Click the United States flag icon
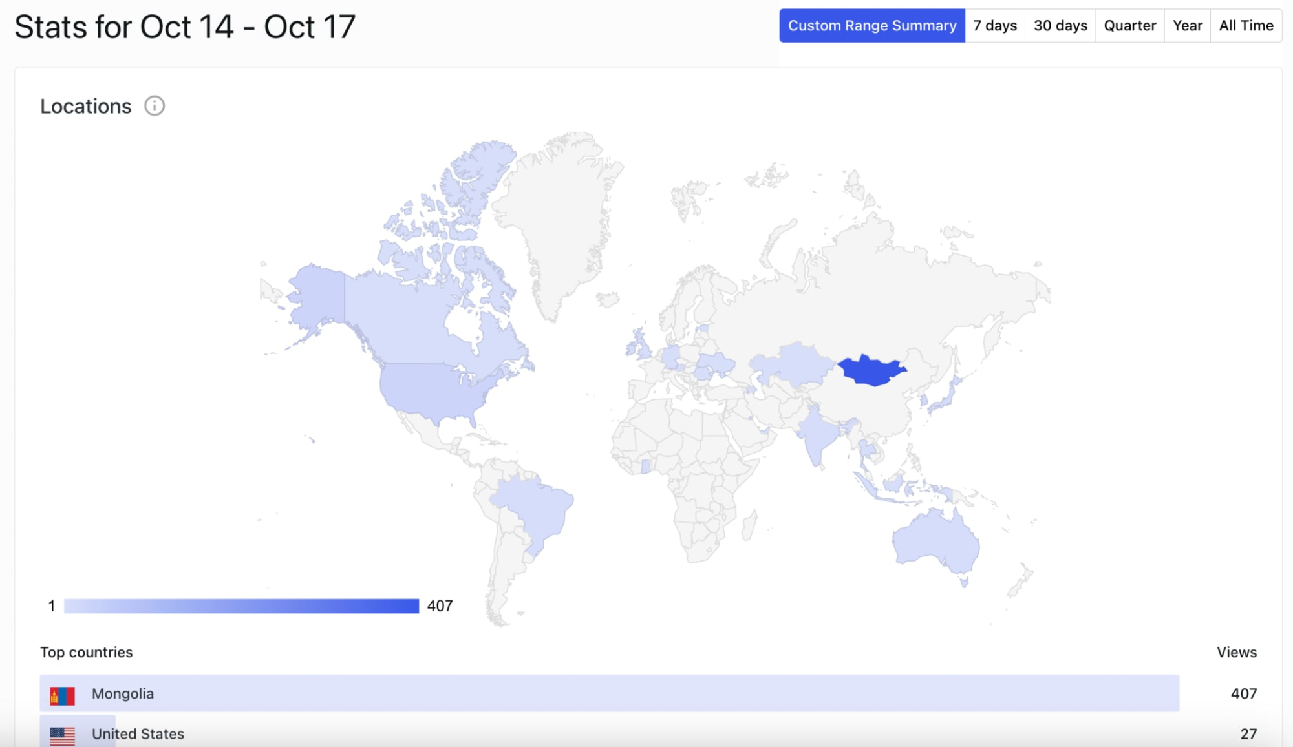This screenshot has height=747, width=1293. pyautogui.click(x=62, y=735)
